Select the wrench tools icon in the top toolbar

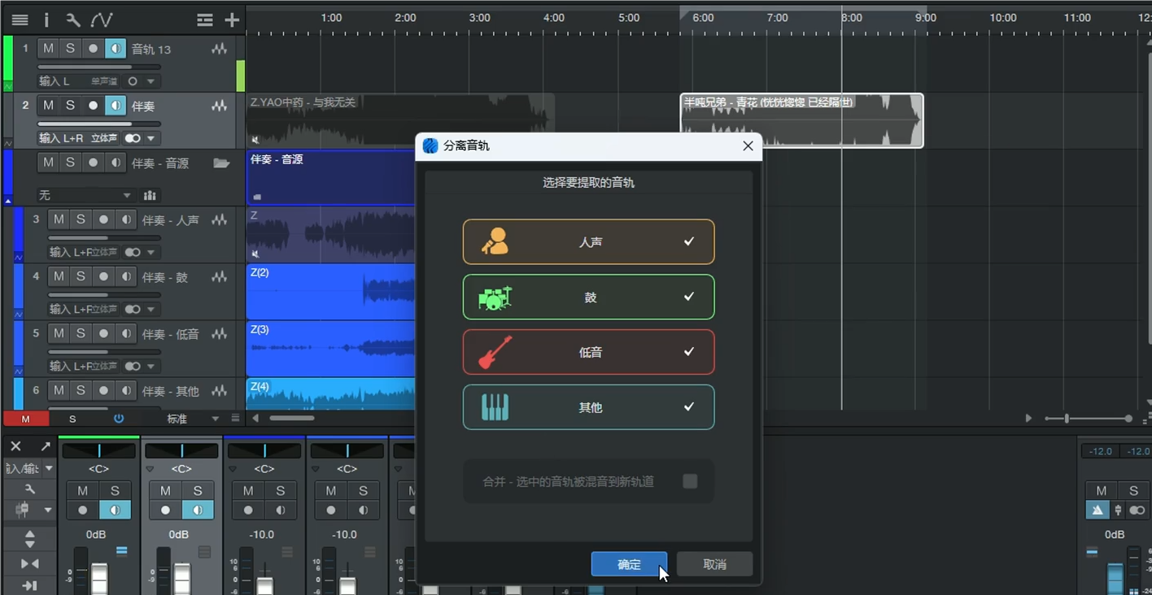72,20
